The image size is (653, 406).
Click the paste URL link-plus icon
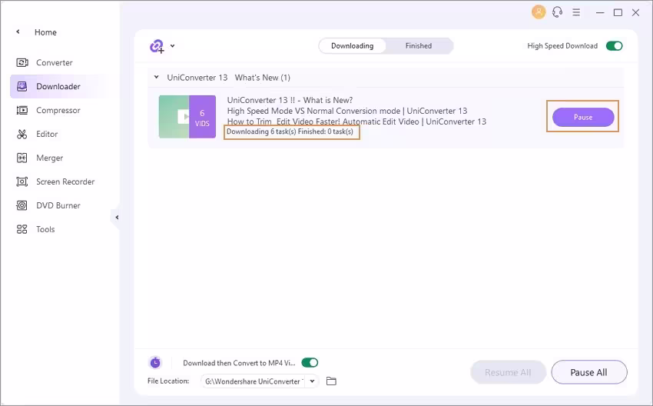click(x=157, y=46)
